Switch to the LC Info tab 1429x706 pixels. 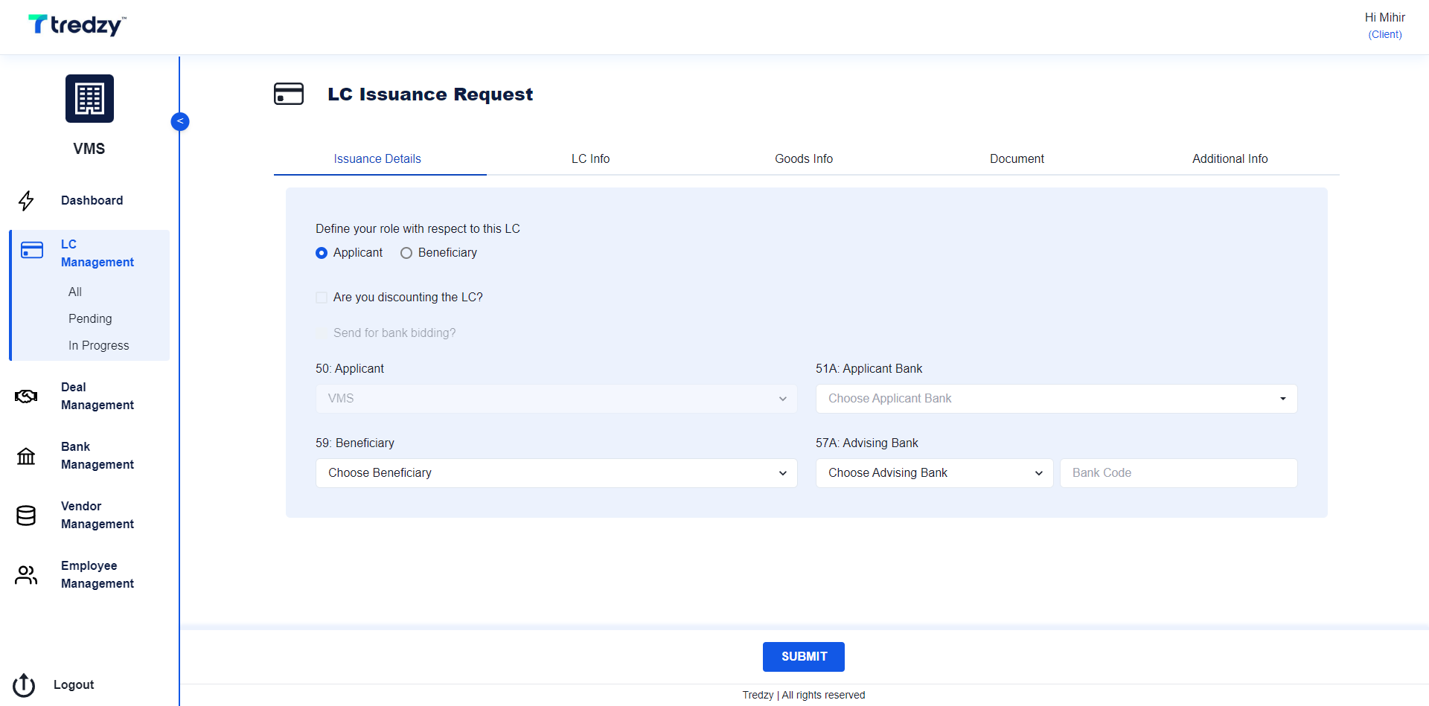pyautogui.click(x=591, y=159)
